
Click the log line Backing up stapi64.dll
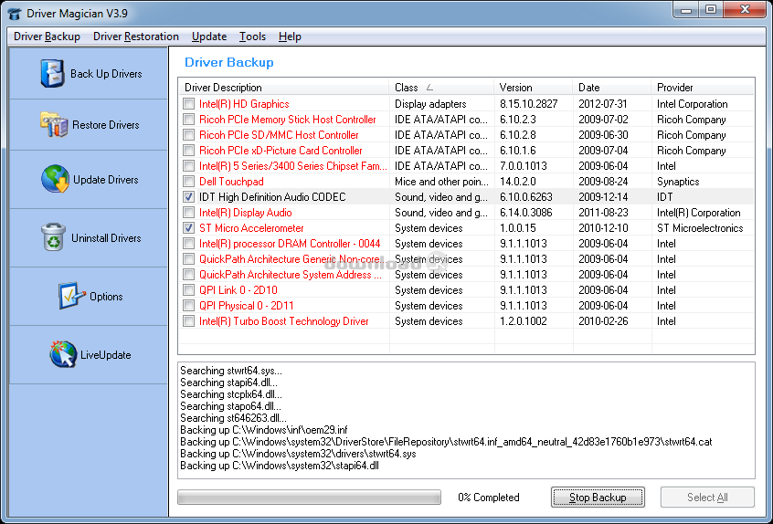(279, 466)
